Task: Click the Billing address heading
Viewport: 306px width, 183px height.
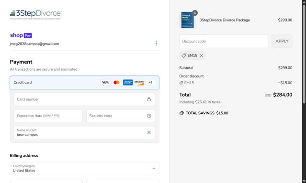Action: tap(24, 156)
